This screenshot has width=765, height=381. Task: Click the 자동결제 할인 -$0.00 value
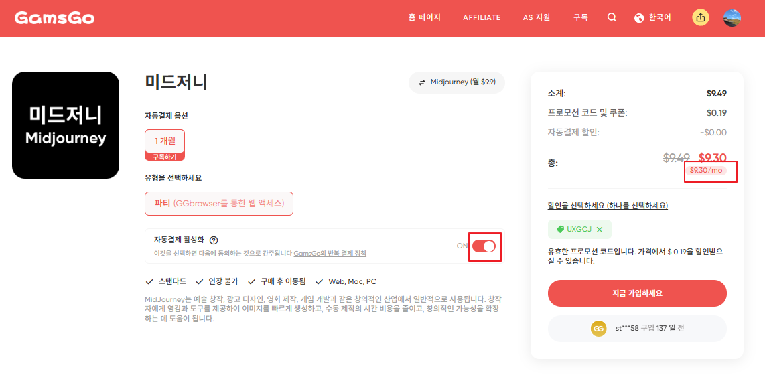point(713,132)
